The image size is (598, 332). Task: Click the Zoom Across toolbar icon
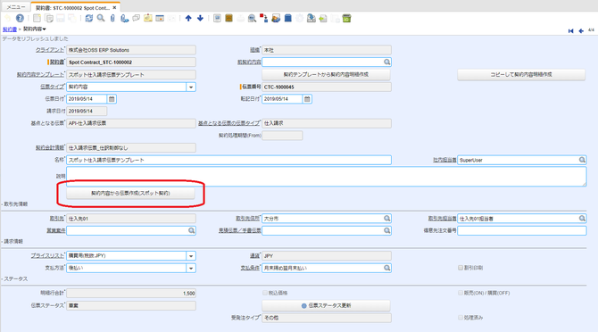tap(252, 19)
